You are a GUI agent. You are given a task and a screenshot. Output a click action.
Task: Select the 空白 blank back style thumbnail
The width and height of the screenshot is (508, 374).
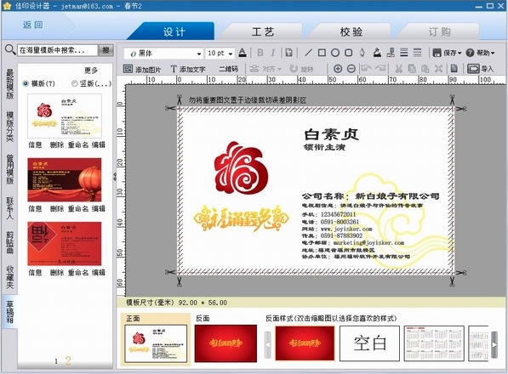(x=369, y=343)
